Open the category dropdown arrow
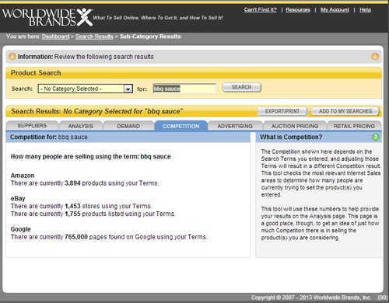The width and height of the screenshot is (389, 303). click(128, 89)
